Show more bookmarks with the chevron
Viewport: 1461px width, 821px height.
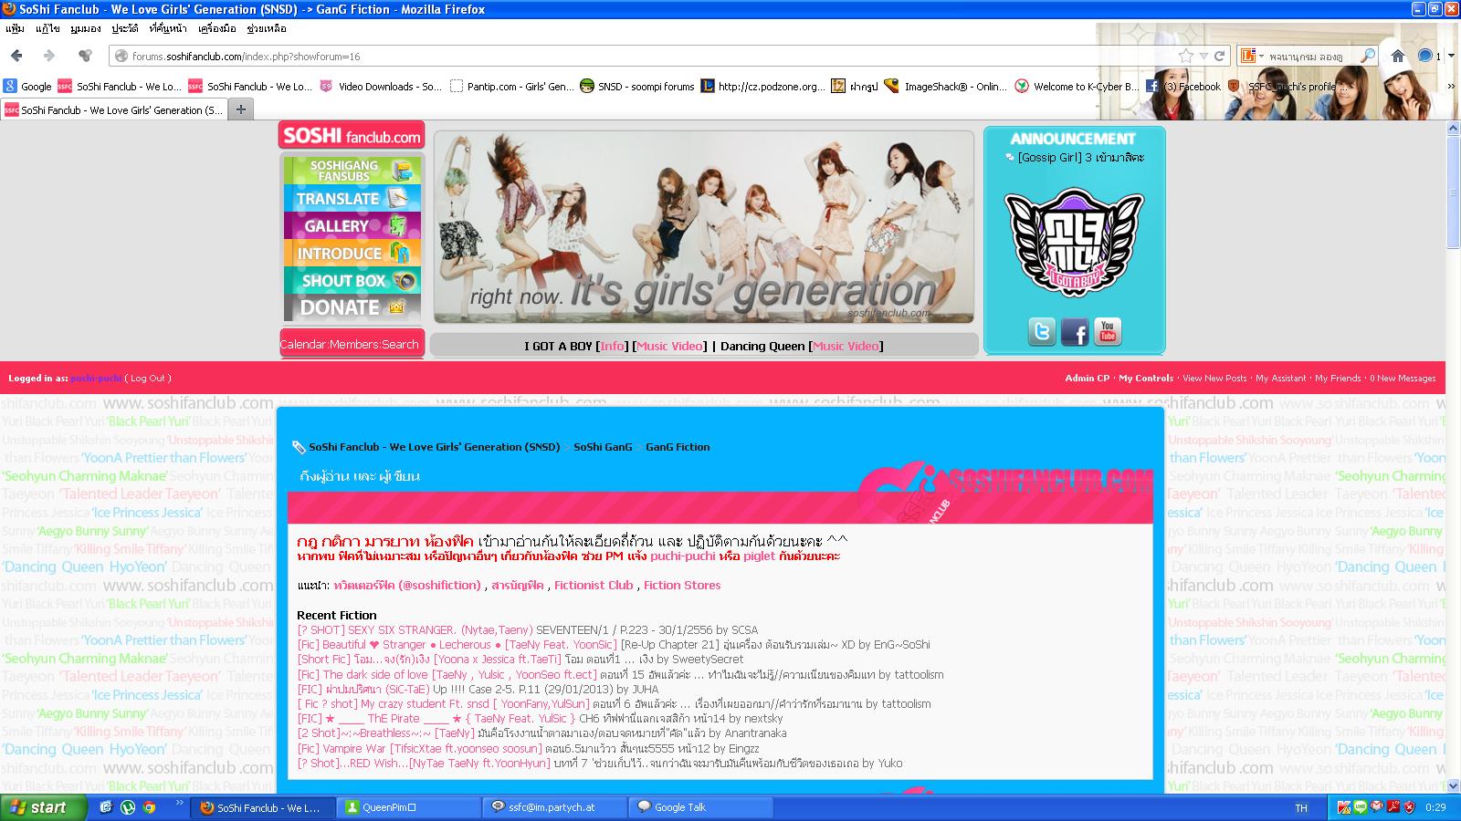(x=1451, y=87)
